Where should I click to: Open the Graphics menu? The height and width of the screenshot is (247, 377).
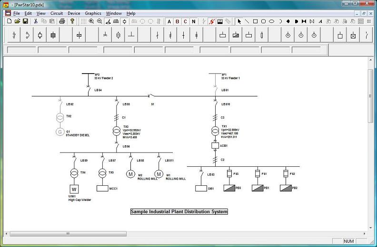click(x=93, y=13)
